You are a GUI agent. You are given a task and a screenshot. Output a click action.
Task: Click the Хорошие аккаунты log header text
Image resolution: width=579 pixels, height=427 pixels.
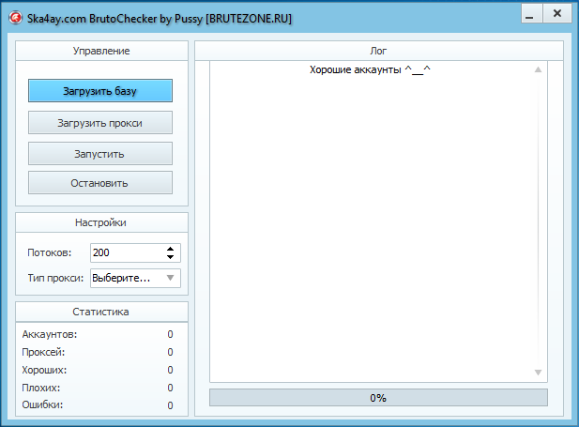(370, 69)
